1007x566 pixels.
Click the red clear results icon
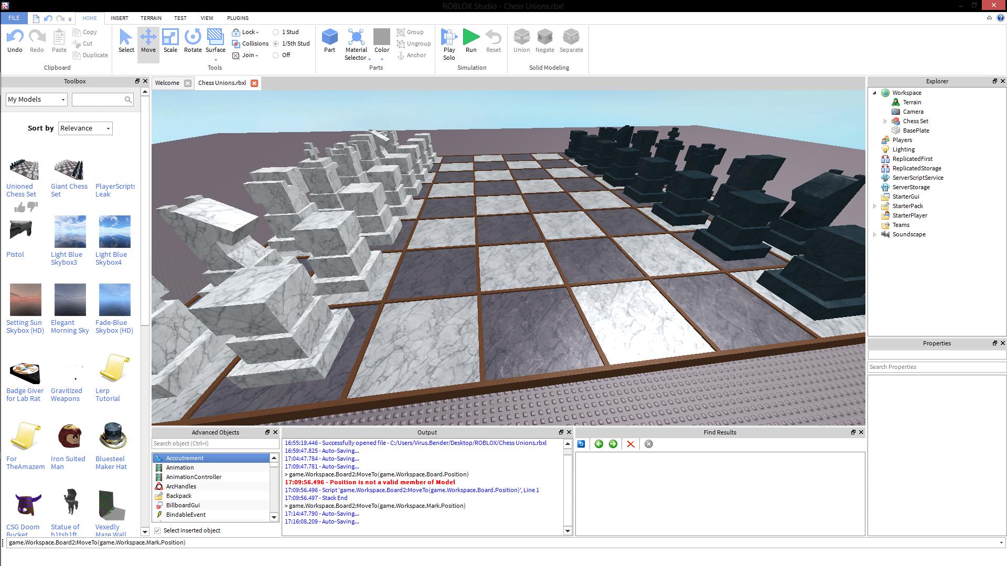pyautogui.click(x=630, y=444)
